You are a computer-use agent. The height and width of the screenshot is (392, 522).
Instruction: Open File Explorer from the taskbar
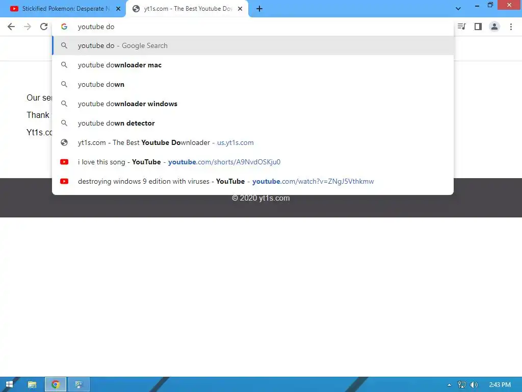tap(32, 384)
